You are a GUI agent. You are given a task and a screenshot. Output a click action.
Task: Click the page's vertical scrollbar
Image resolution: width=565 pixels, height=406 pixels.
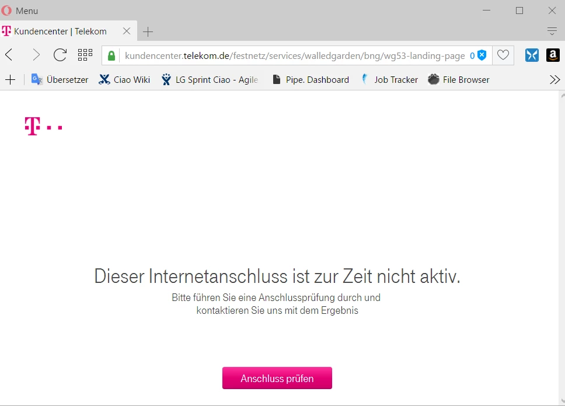(x=562, y=248)
